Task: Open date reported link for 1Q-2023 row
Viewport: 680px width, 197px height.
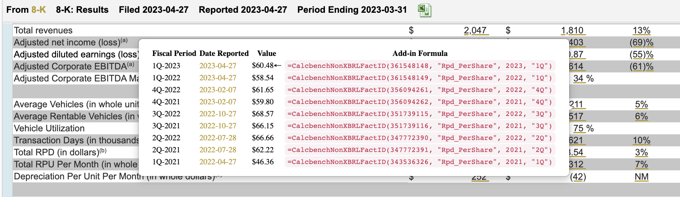Action: pyautogui.click(x=217, y=66)
